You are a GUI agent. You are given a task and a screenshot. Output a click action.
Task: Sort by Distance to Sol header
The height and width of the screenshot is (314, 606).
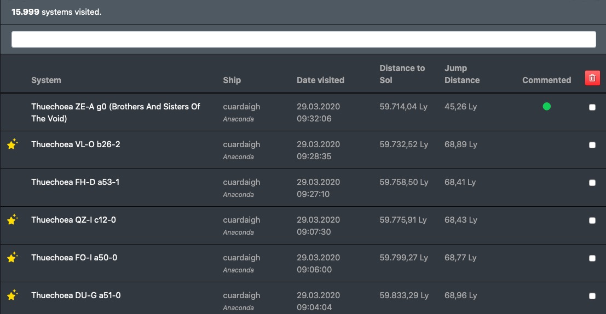(402, 74)
